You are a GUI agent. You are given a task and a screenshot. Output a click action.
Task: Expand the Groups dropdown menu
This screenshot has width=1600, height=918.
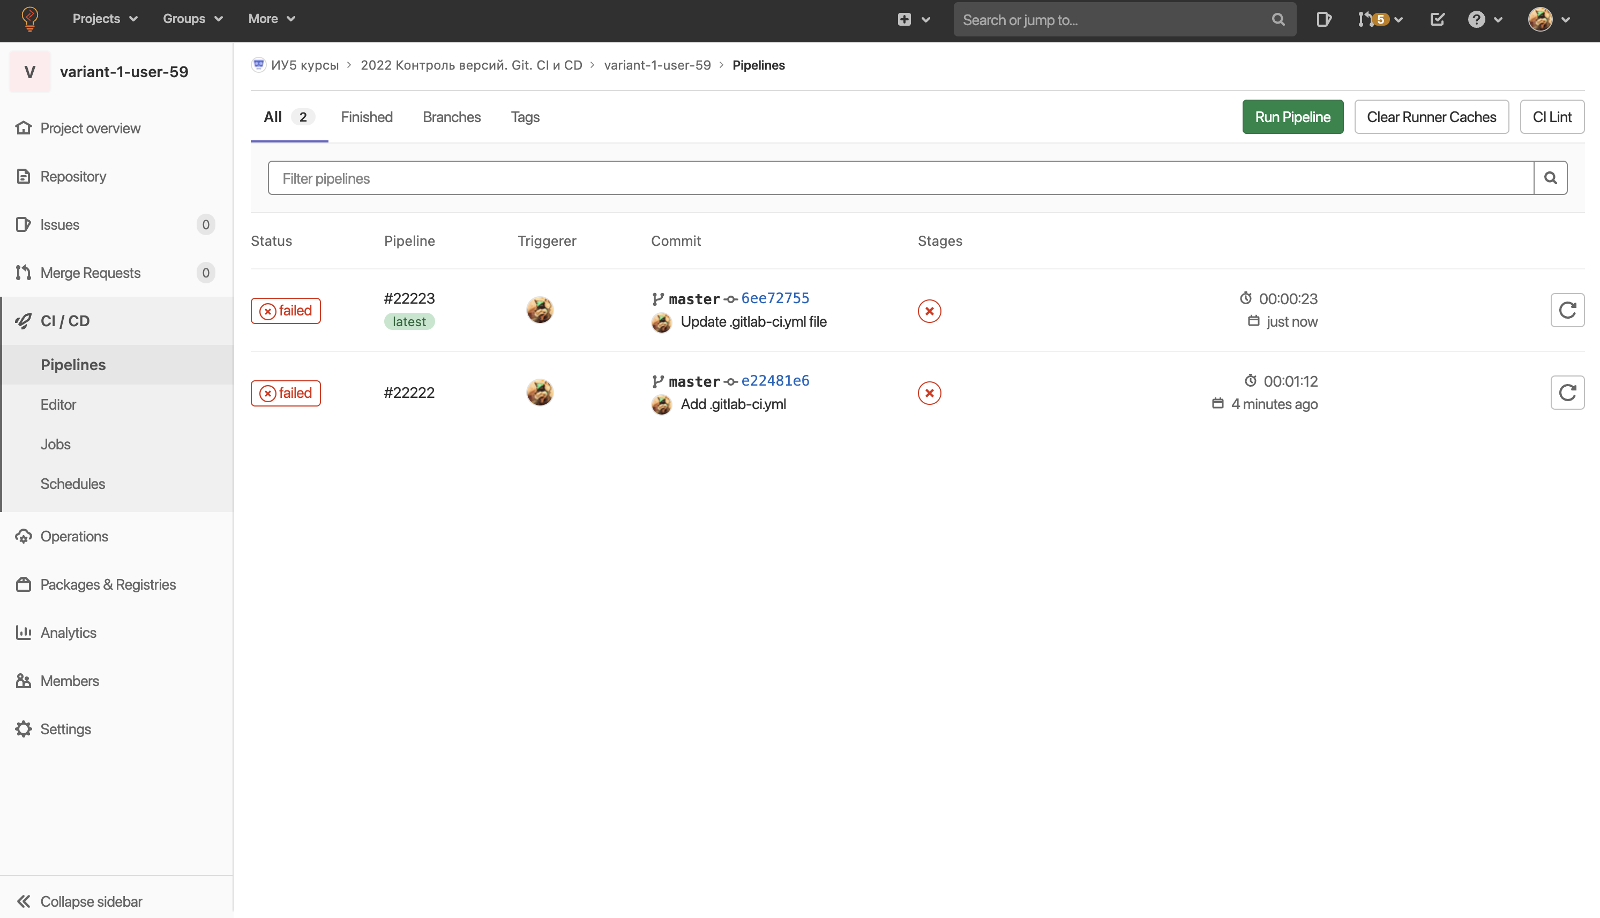point(192,19)
